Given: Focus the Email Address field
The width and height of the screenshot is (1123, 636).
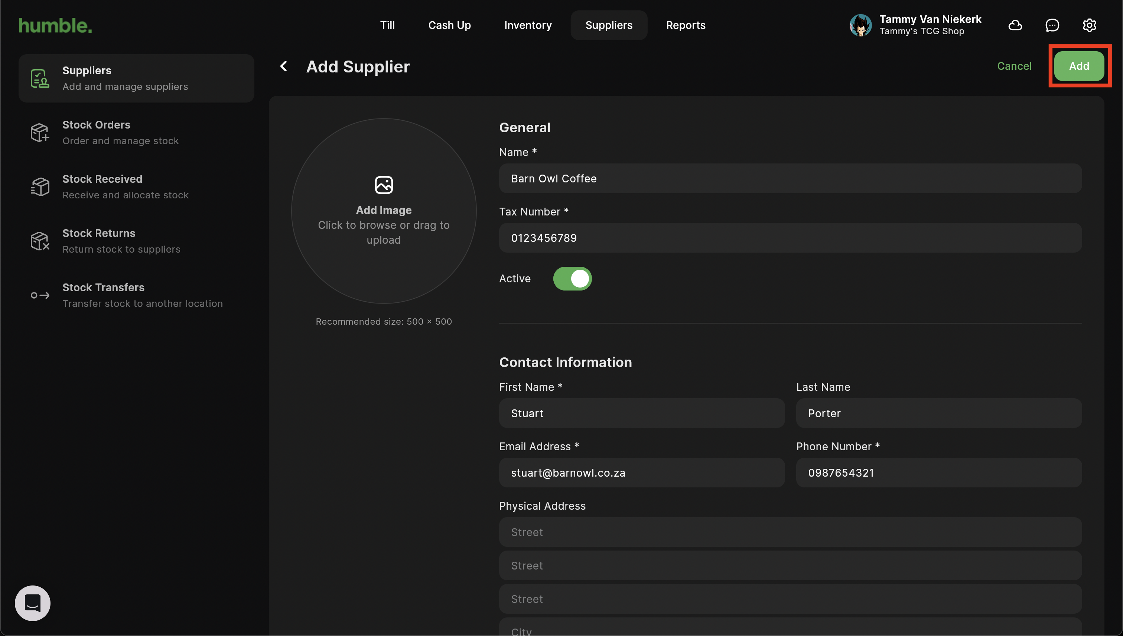Looking at the screenshot, I should 641,473.
